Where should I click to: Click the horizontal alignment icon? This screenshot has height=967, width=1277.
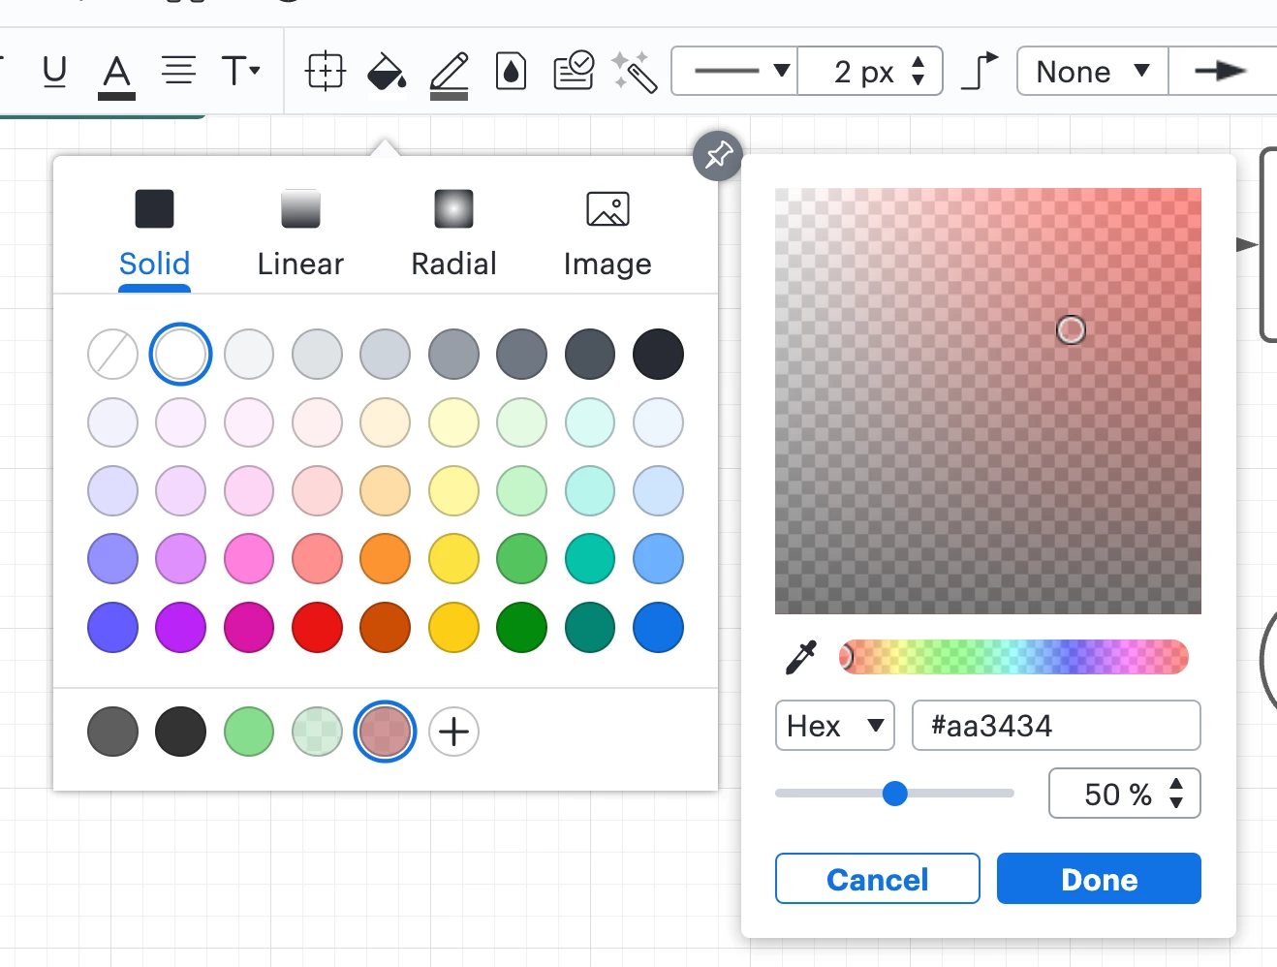178,70
